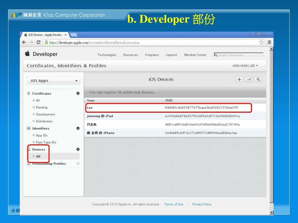
Task: Click the browser back arrow
Action: 24,42
